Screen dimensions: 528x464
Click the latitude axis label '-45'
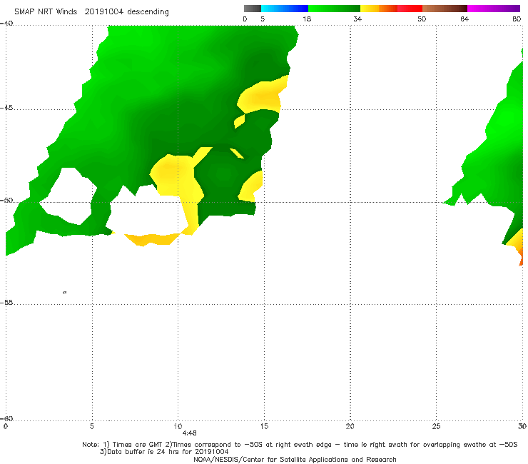[x=6, y=108]
